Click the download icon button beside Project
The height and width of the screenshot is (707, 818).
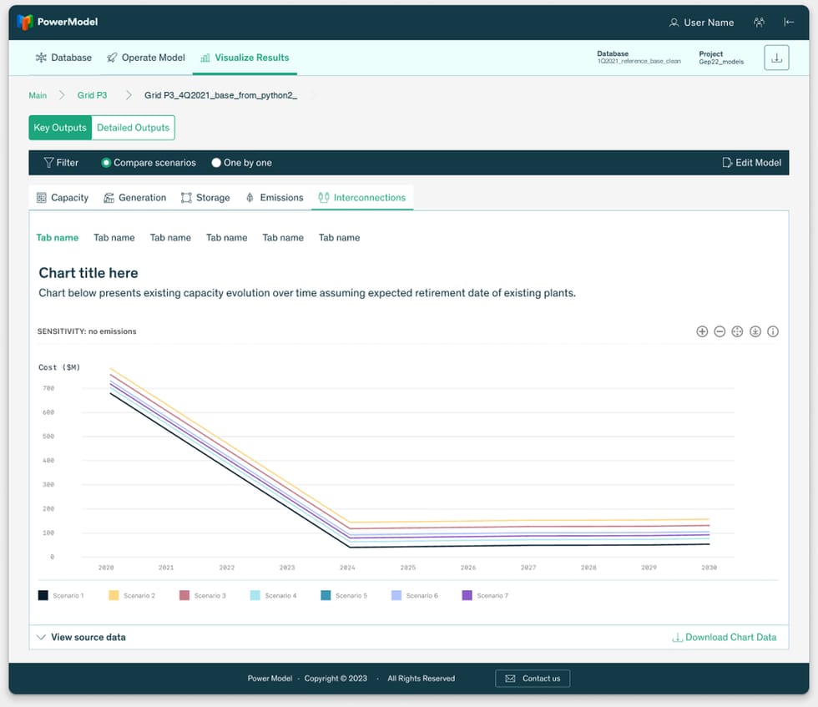[x=776, y=58]
